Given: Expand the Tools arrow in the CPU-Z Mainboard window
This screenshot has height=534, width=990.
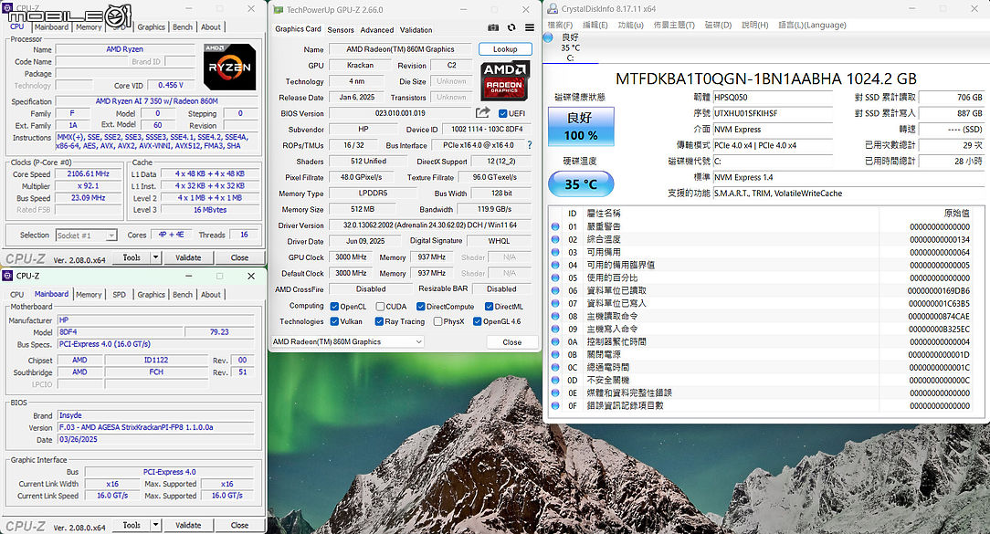Looking at the screenshot, I should click(155, 525).
